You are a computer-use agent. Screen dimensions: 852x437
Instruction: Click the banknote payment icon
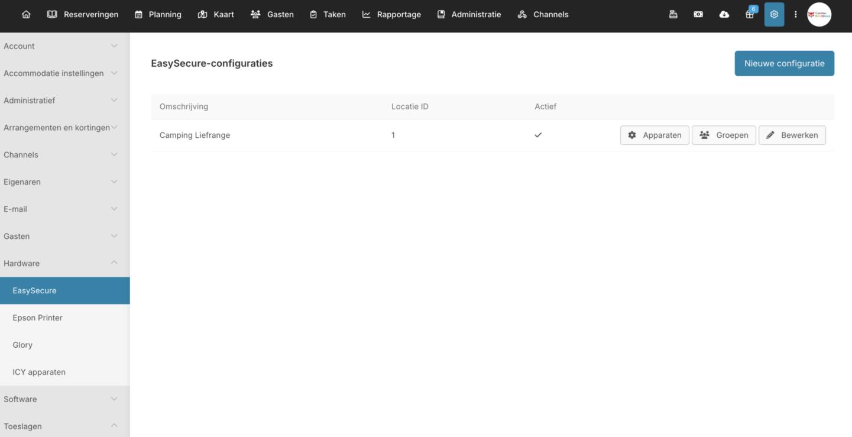click(698, 14)
